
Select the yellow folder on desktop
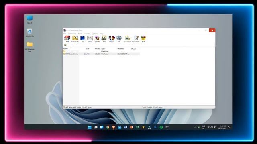30,47
